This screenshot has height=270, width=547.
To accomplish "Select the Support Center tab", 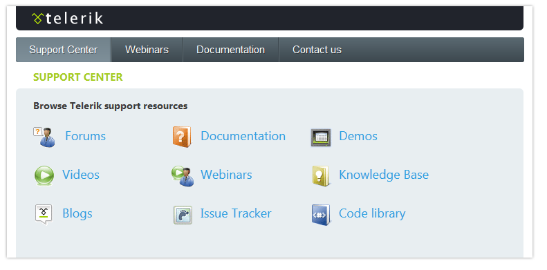I will [x=64, y=50].
